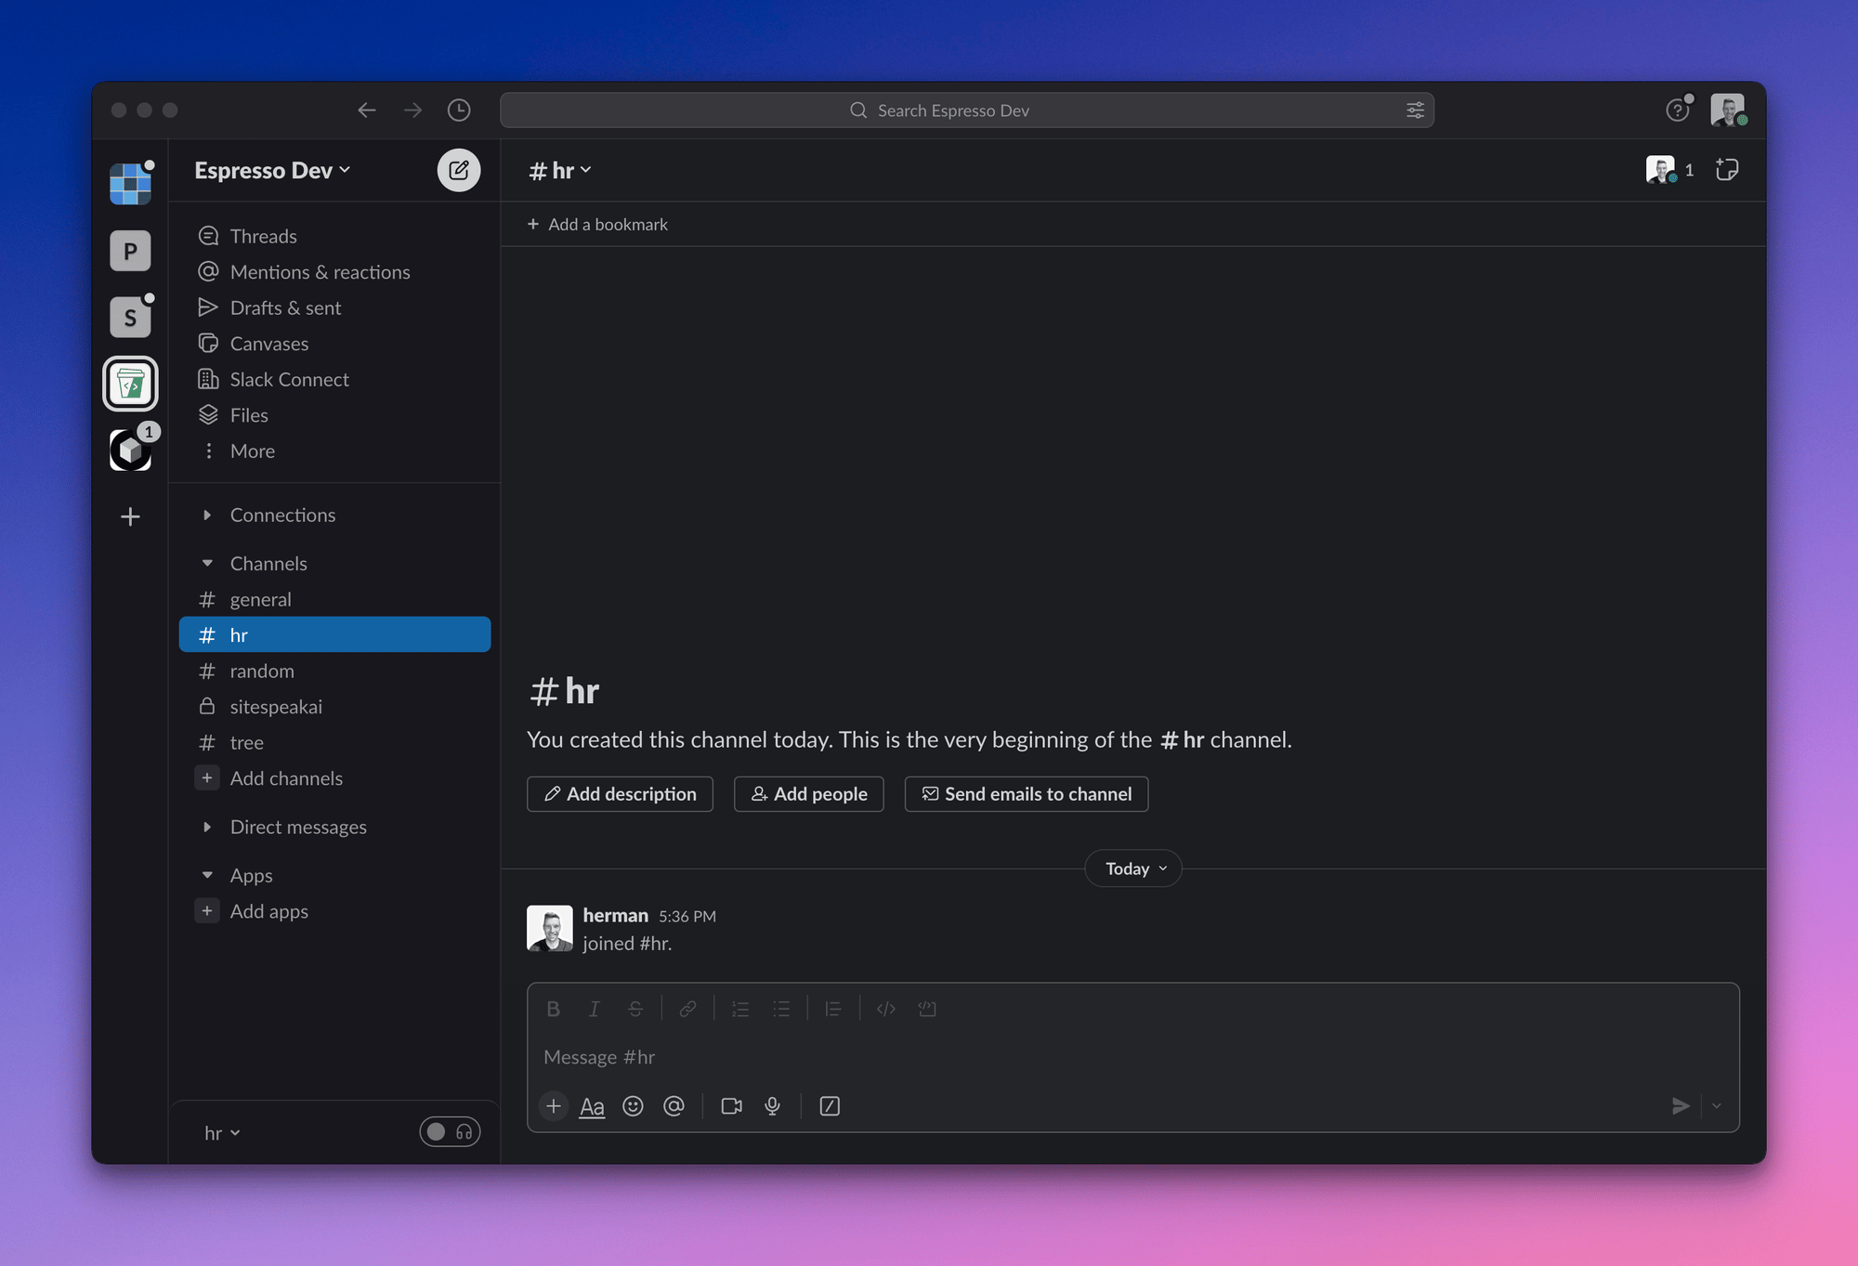Screen dimensions: 1858x1266
Task: Go back with the left arrow
Action: click(367, 111)
